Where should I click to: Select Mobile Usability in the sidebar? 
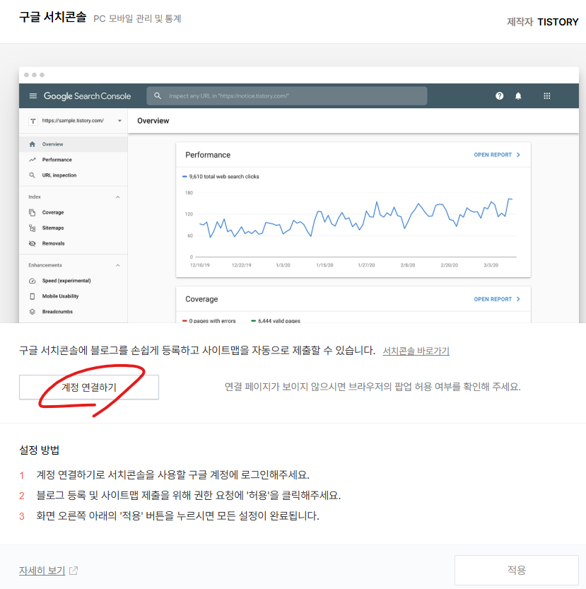(74, 296)
